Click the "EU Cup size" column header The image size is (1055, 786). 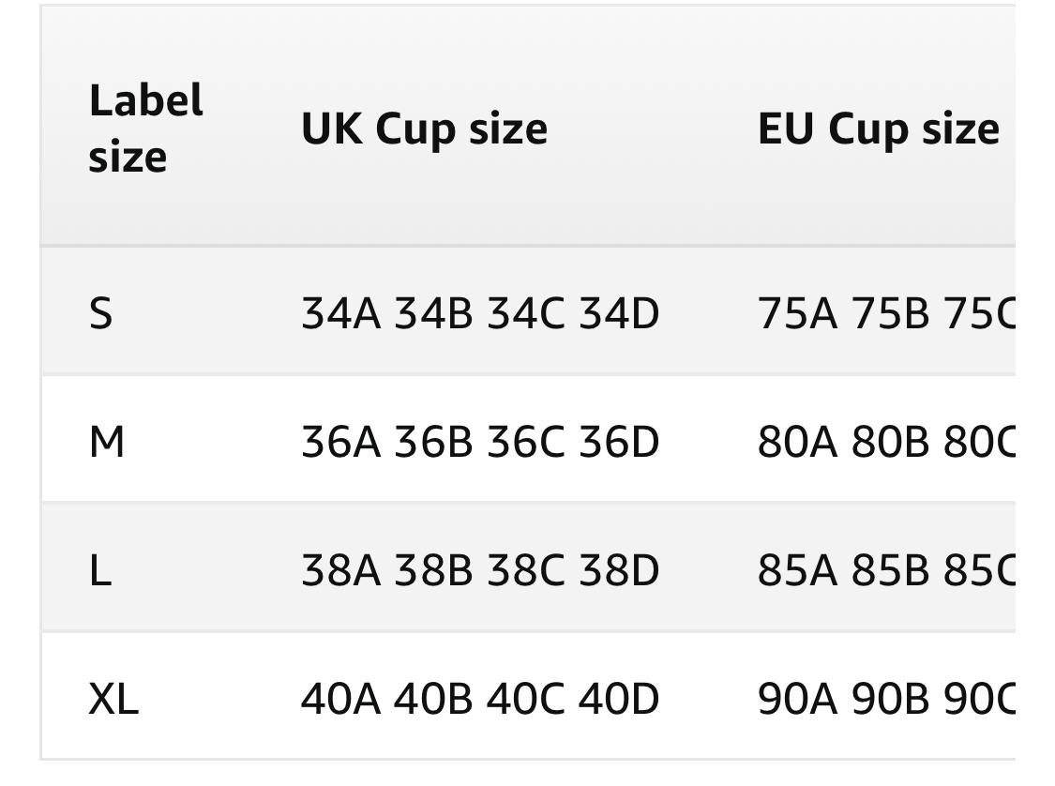point(878,128)
